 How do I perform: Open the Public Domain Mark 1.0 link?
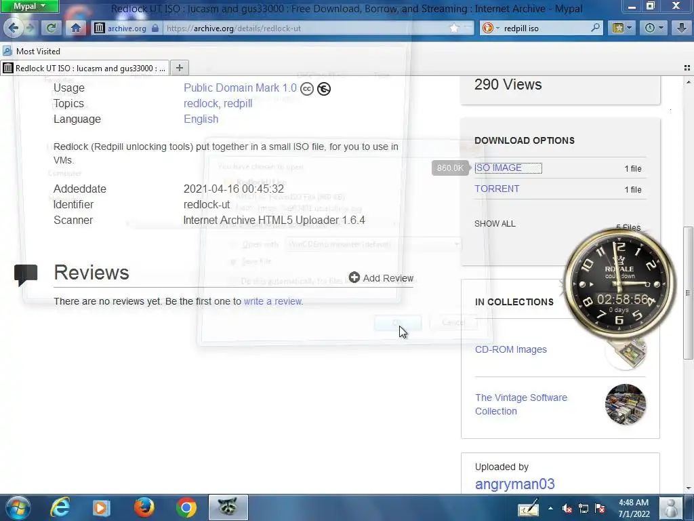[240, 88]
